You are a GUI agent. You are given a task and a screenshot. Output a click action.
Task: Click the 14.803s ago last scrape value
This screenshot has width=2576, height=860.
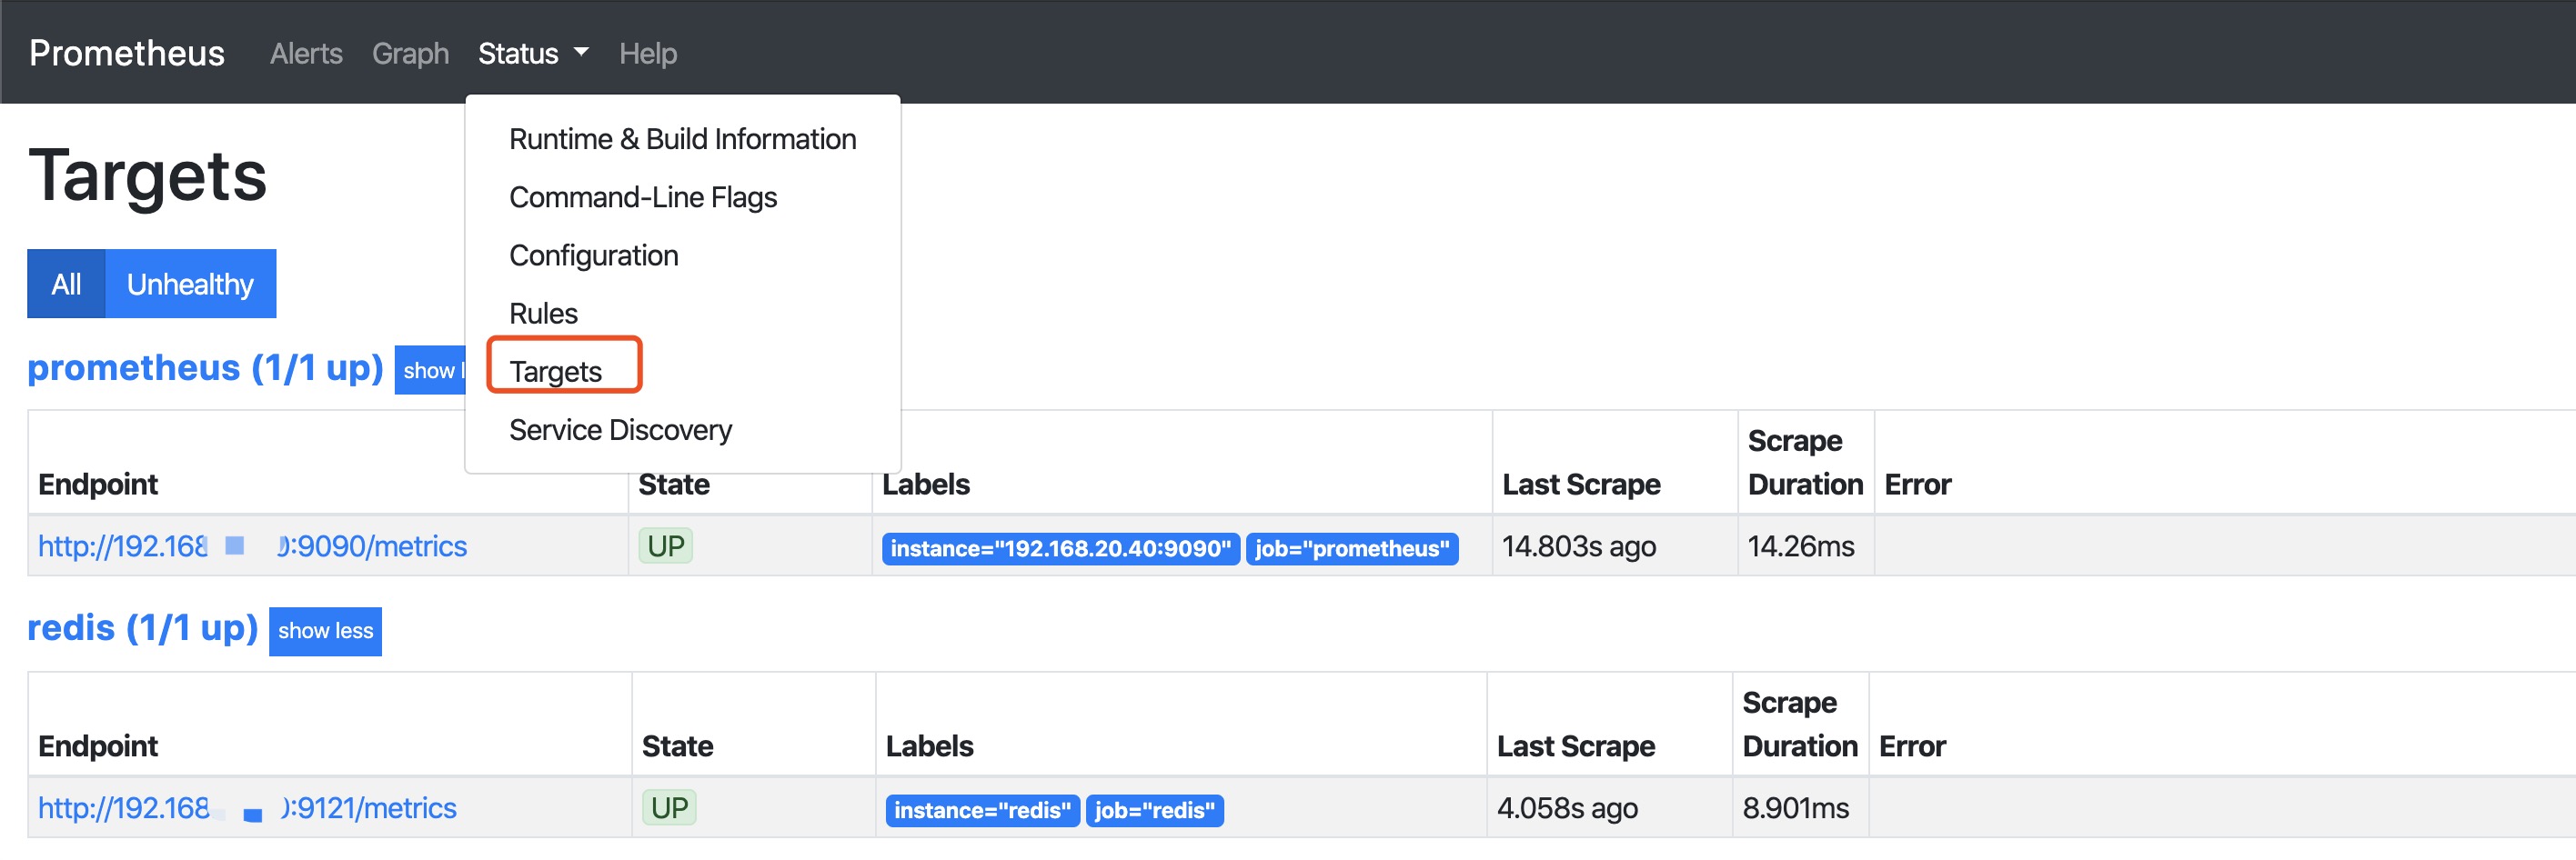point(1579,547)
